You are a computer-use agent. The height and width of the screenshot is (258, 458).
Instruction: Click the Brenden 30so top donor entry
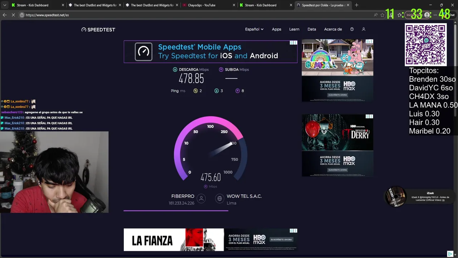click(x=432, y=79)
